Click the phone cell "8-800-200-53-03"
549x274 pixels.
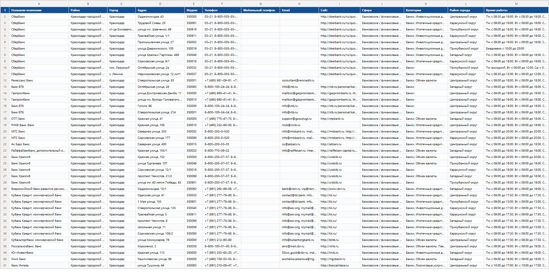222,144
